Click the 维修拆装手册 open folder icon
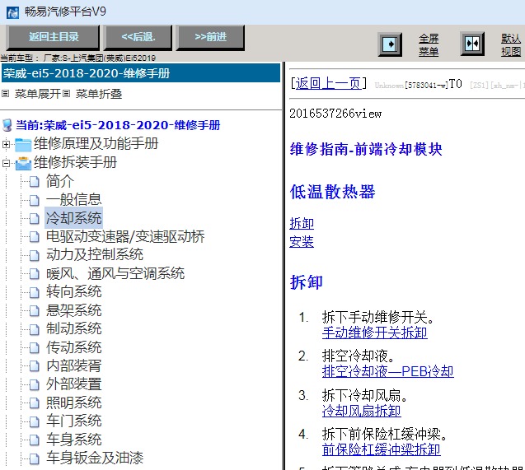This screenshot has height=470, width=525. [x=23, y=164]
